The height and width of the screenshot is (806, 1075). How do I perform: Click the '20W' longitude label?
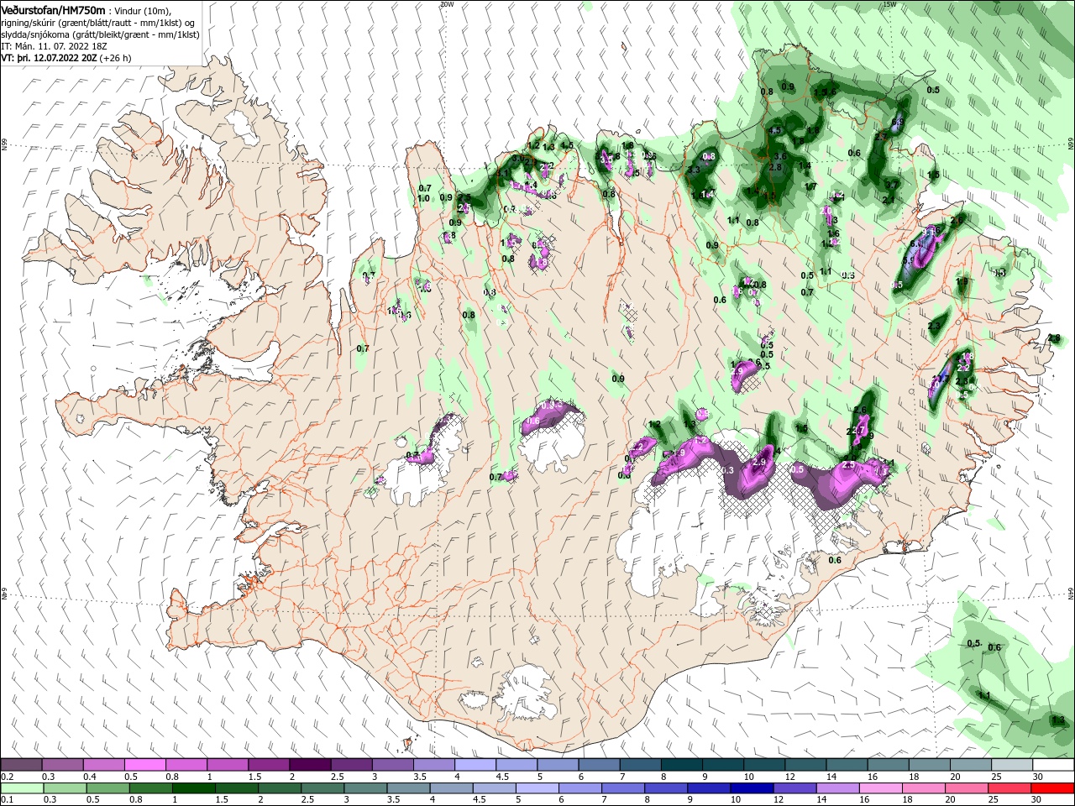(x=446, y=4)
